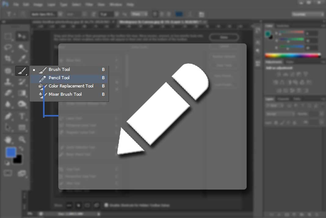Choose Color Replacement Tool in the flyout

click(69, 86)
